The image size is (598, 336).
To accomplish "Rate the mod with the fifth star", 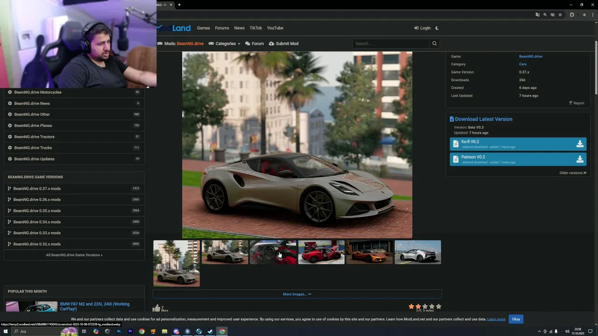I will pos(438,307).
